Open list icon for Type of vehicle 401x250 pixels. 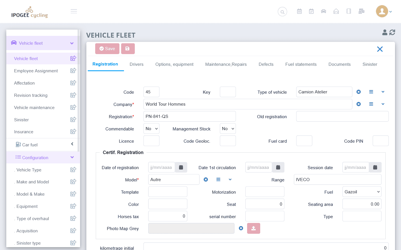[x=371, y=92]
